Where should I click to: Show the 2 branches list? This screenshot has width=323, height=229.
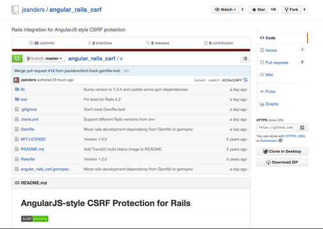click(x=100, y=43)
